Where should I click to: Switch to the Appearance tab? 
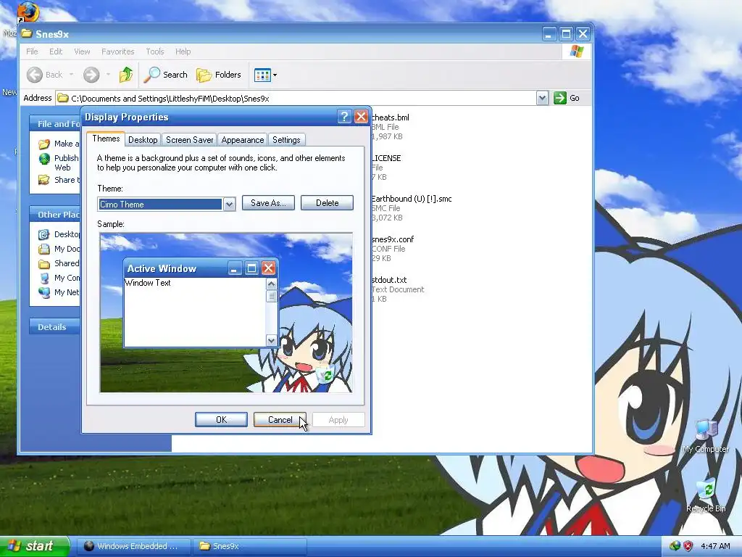pos(243,140)
